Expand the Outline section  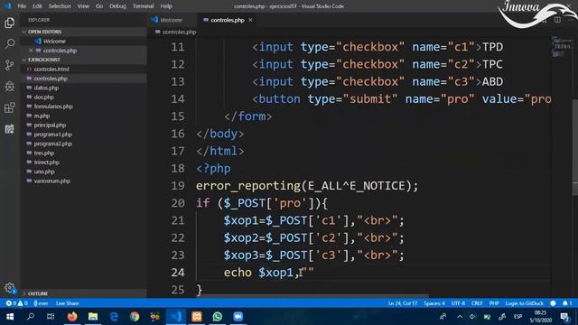(x=24, y=293)
